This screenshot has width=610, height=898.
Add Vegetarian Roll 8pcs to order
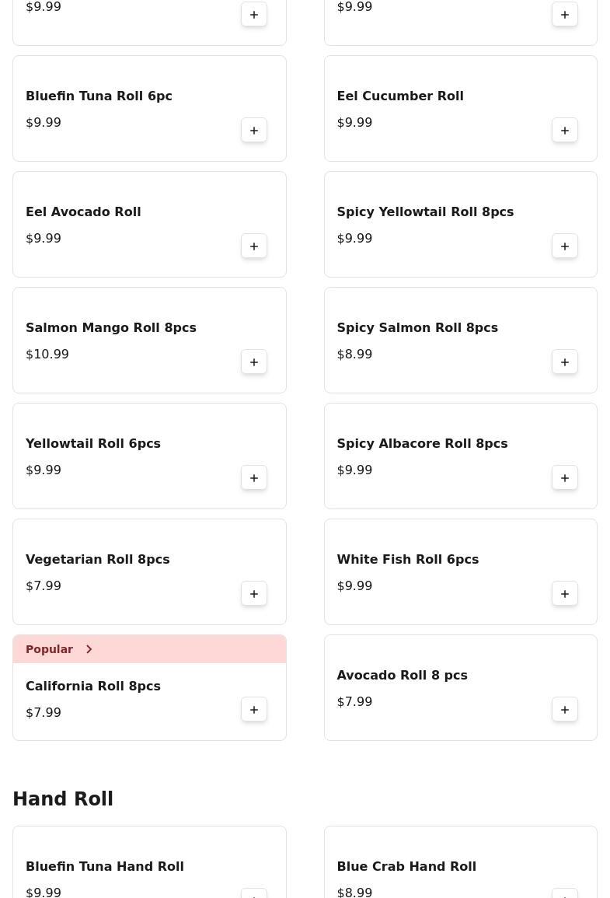coord(254,594)
